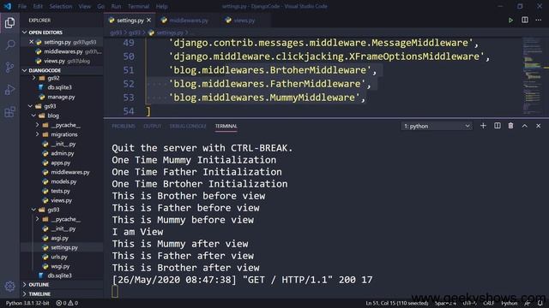Collapse the DJANGOCODE folder section
This screenshot has height=308, width=549.
click(25, 70)
